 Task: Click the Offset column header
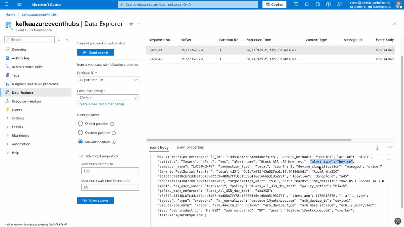tap(186, 40)
